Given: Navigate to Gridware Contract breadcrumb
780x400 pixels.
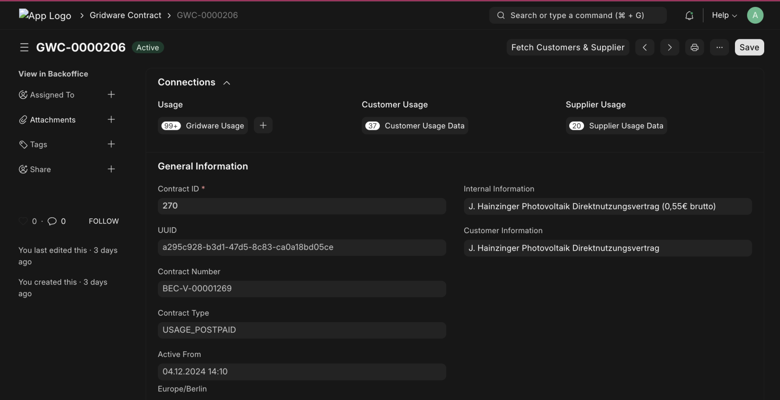Looking at the screenshot, I should coord(125,15).
